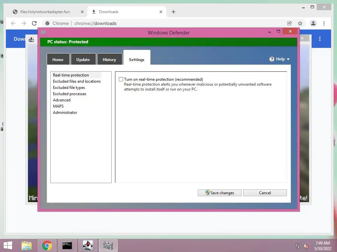Open the Command Prompt taskbar icon

(x=67, y=245)
